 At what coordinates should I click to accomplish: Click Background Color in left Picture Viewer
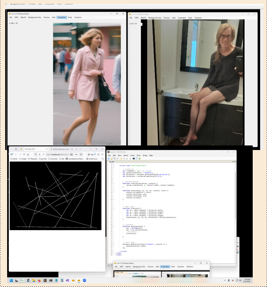(x=35, y=17)
